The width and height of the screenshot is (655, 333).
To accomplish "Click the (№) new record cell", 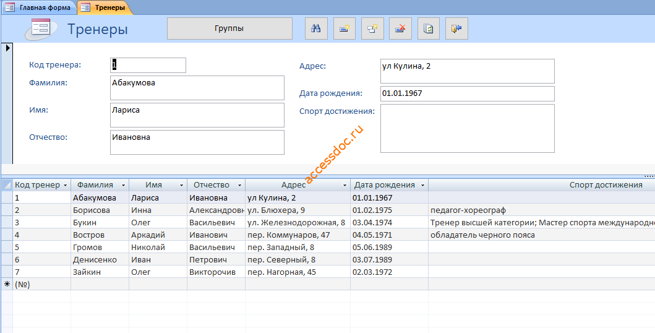I will (42, 285).
